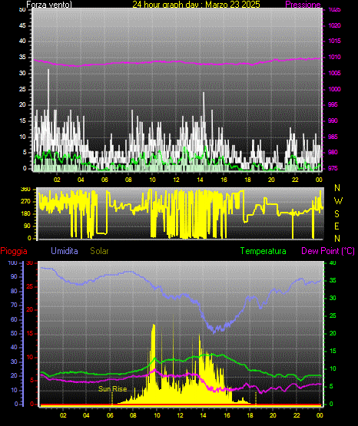Image resolution: width=358 pixels, height=426 pixels.
Task: Select the 24 hour graph day heading
Action: 196,5
